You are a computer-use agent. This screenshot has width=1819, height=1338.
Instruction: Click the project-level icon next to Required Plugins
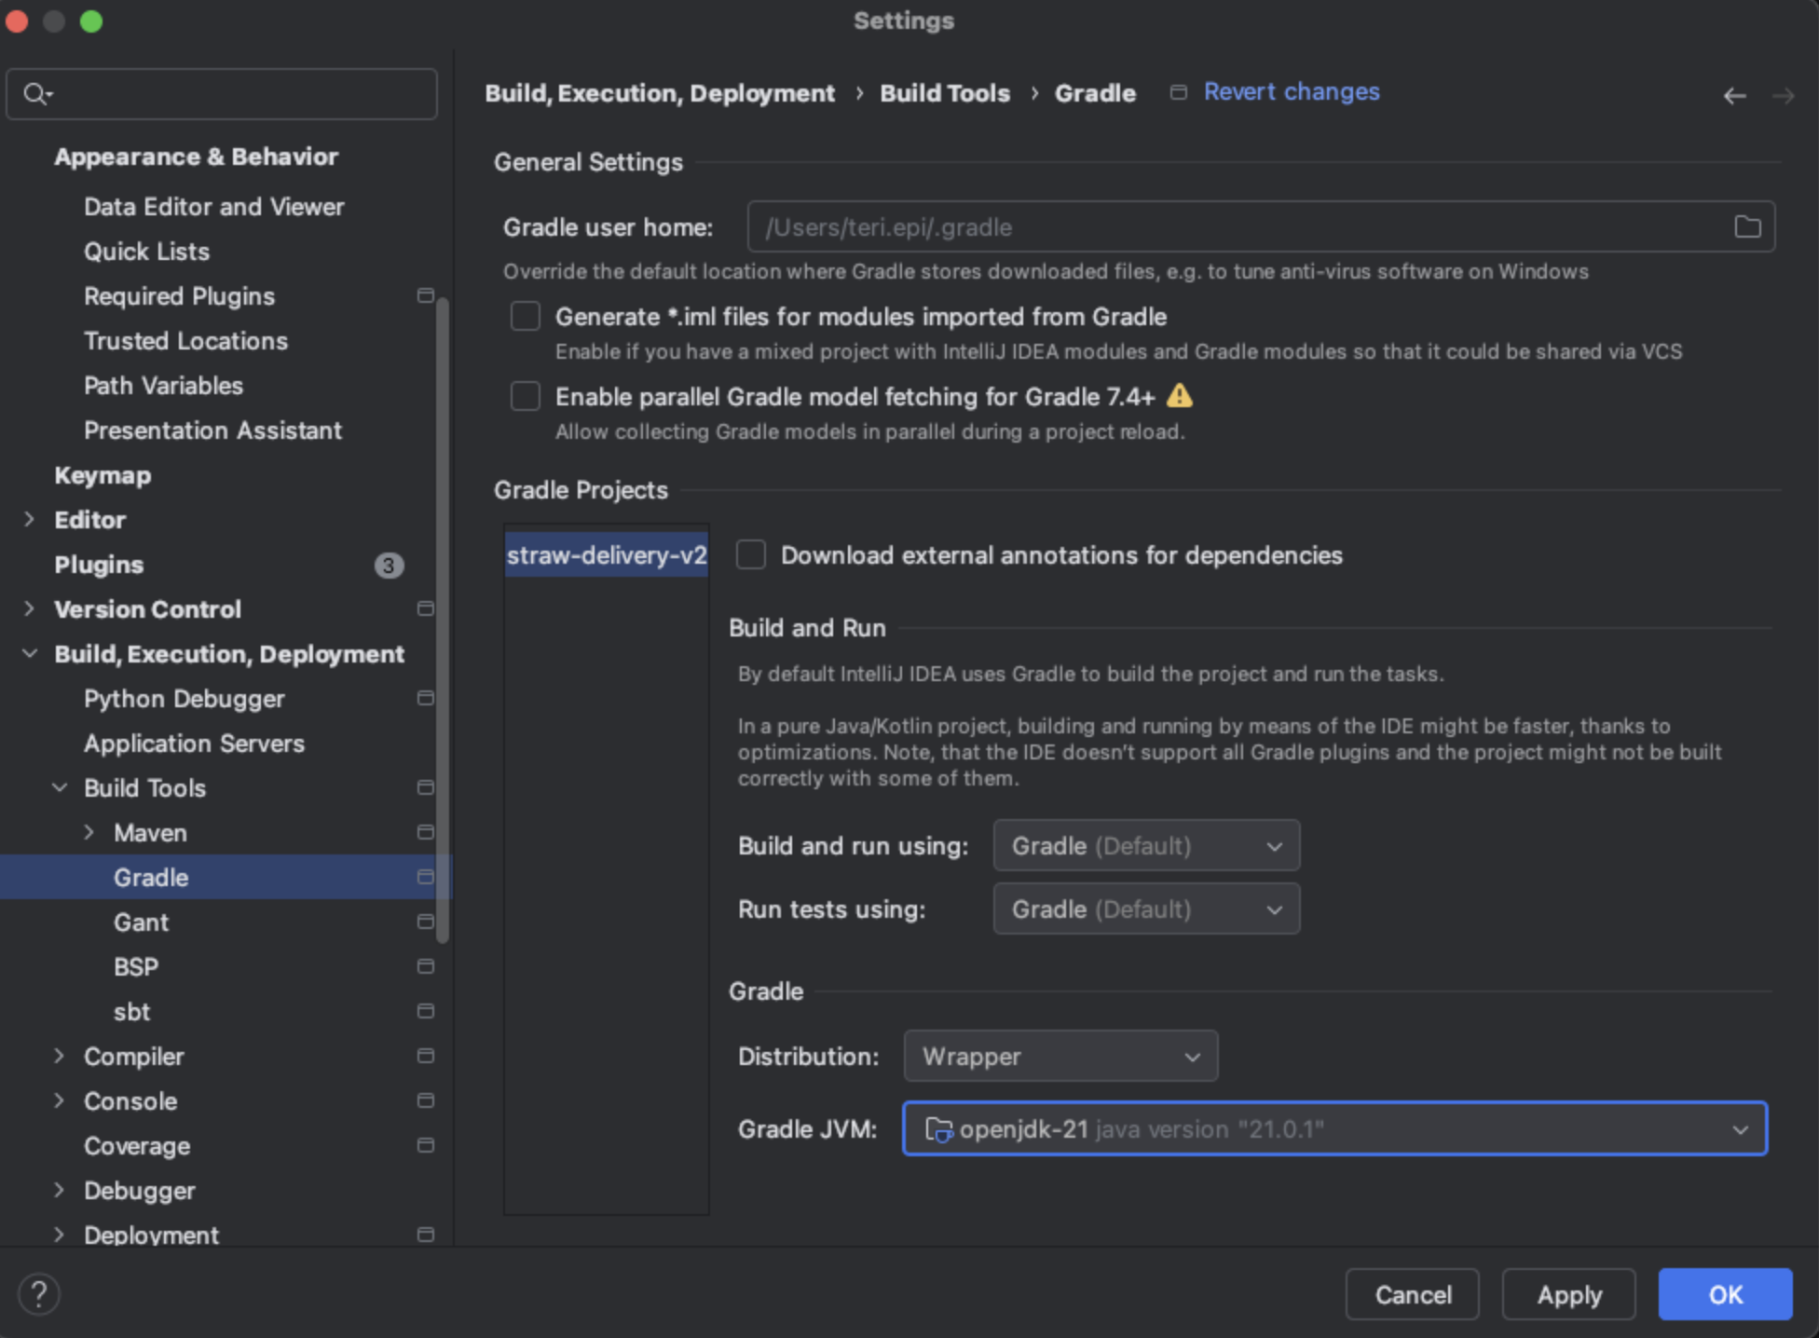[425, 295]
